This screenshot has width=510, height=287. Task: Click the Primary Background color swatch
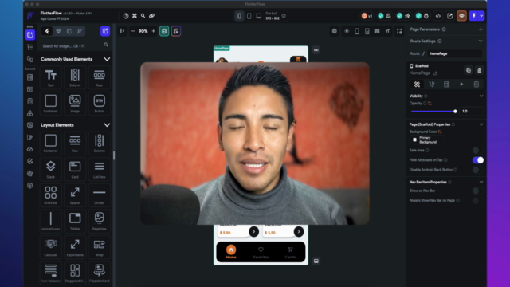point(414,140)
